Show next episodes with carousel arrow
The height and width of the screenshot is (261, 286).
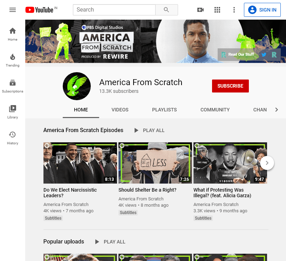point(267,163)
